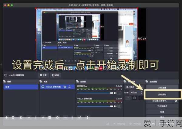
Task: Open scene filters from the Scenes toolbar
Action: pyautogui.click(x=21, y=117)
